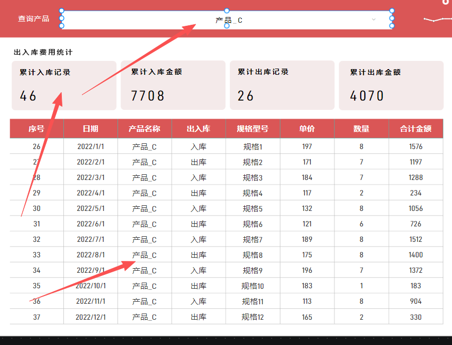452x345 pixels.
Task: Grab the top-left selection resize handle
Action: [62, 11]
